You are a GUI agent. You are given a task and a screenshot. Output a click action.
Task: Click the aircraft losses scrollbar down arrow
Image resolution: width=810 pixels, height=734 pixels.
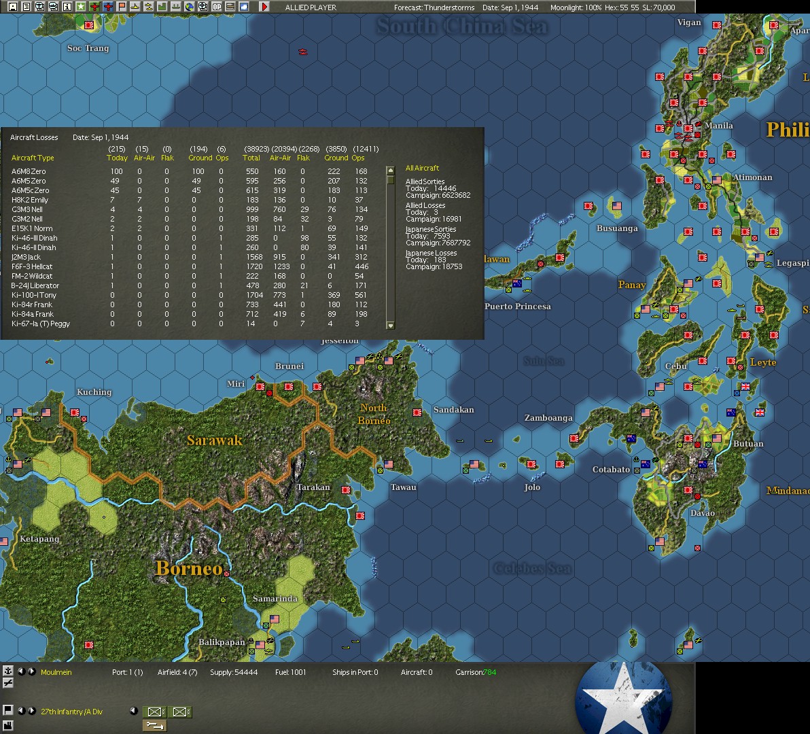pyautogui.click(x=391, y=326)
